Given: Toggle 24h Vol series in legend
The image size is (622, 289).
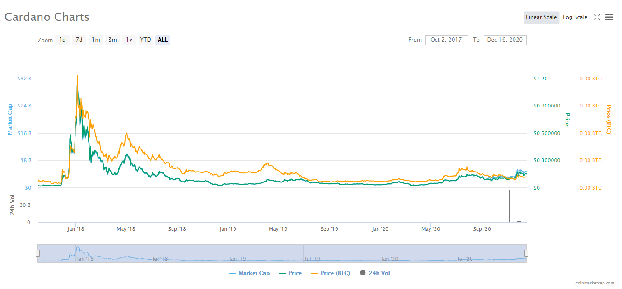Looking at the screenshot, I should (x=375, y=273).
